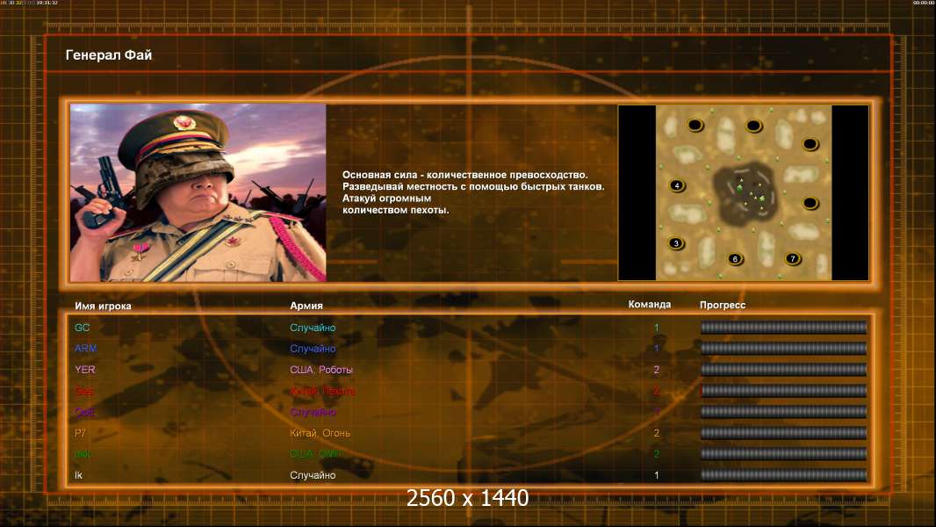Select player name "GC" in the list
Image resolution: width=936 pixels, height=527 pixels.
click(82, 328)
